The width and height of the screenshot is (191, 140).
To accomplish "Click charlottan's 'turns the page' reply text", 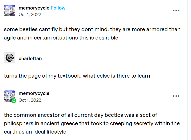I will pyautogui.click(x=77, y=76).
